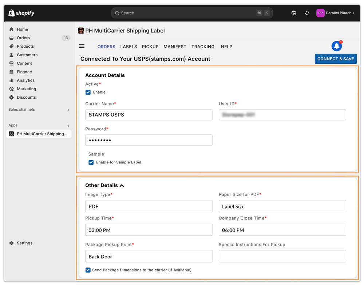364x285 pixels.
Task: Collapse the Other Details section
Action: point(122,185)
